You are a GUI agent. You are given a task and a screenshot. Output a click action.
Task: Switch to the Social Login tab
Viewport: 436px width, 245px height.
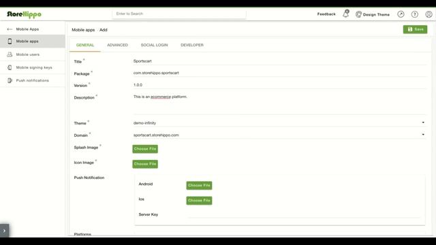(x=155, y=45)
